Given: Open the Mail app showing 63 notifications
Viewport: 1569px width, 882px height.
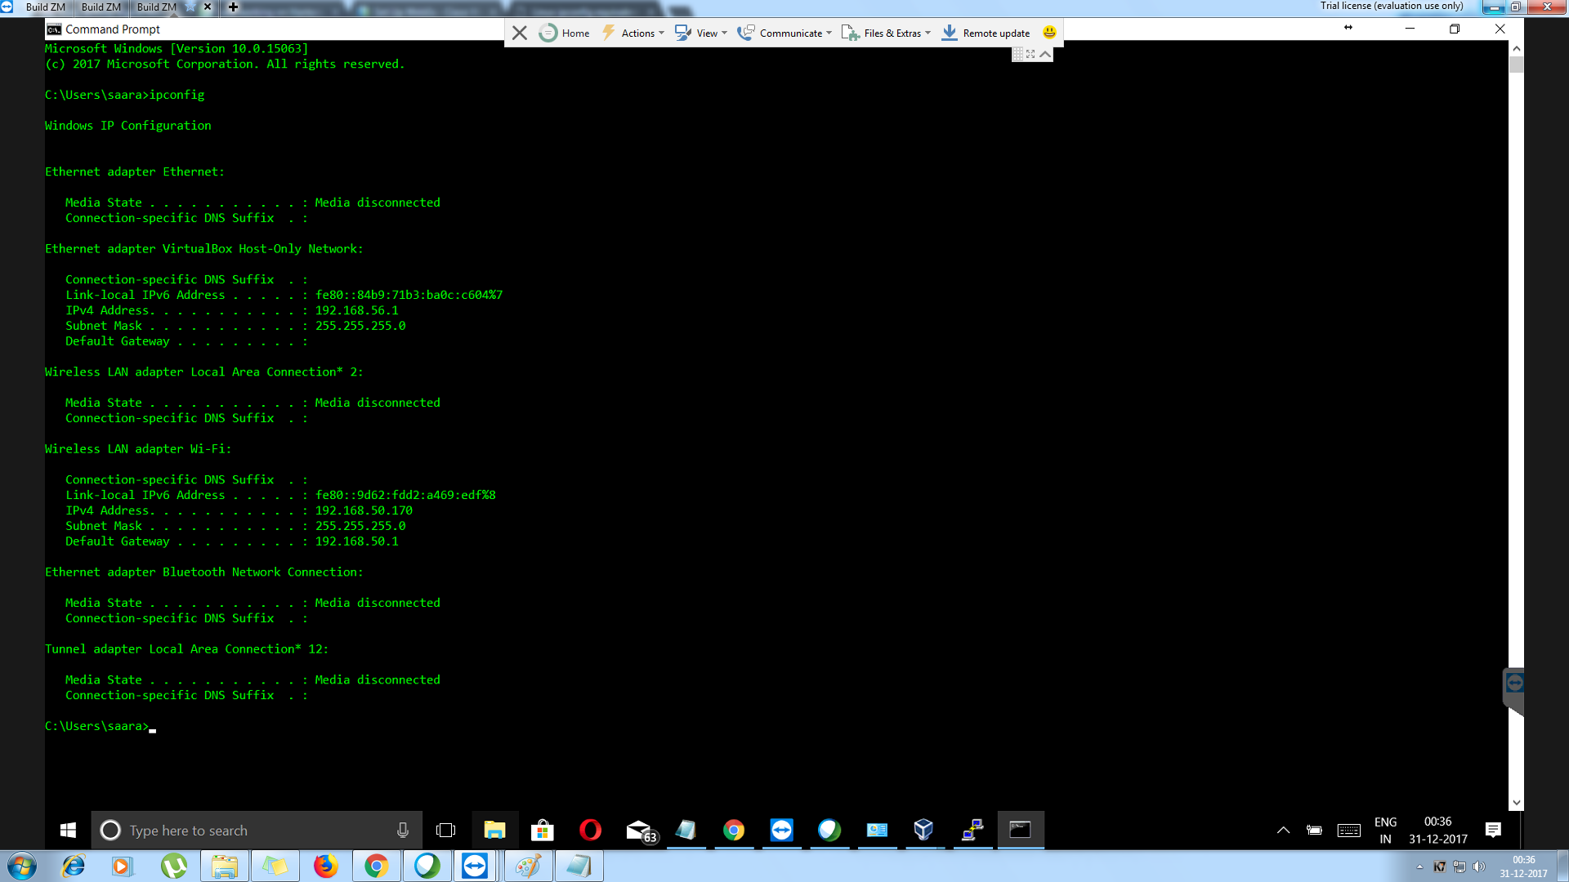Looking at the screenshot, I should pos(638,830).
